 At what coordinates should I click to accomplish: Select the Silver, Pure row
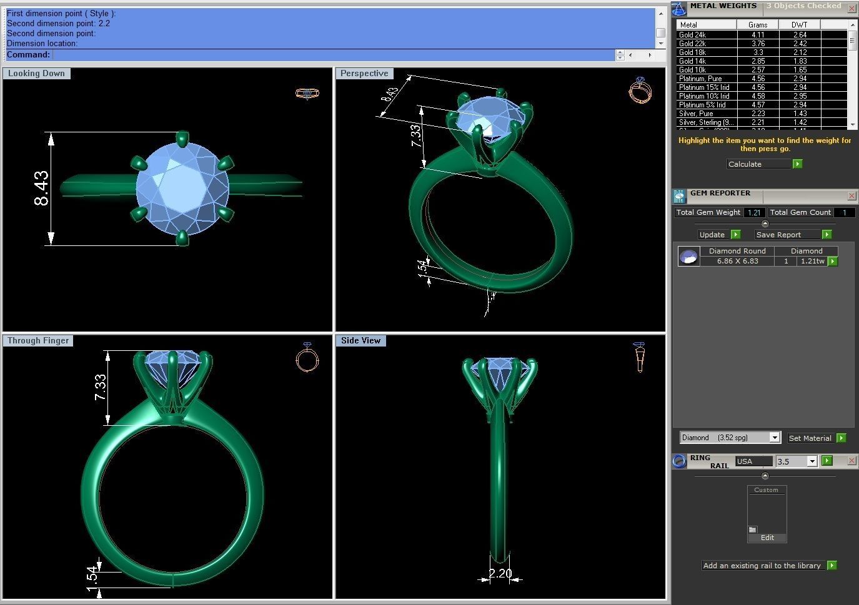pos(762,114)
